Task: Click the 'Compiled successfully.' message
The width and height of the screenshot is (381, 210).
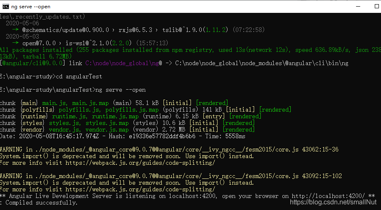Action: 41,203
